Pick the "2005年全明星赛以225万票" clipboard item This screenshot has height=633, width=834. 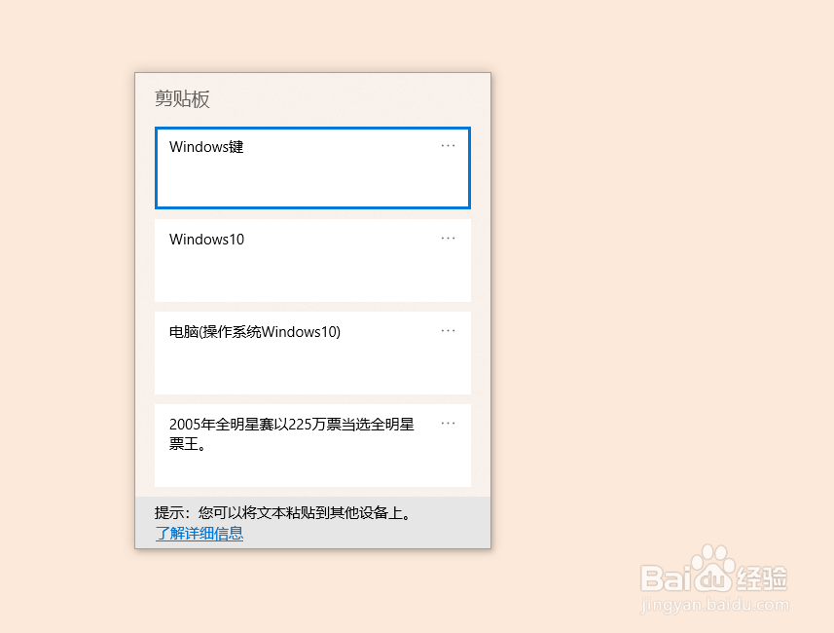[x=312, y=446]
